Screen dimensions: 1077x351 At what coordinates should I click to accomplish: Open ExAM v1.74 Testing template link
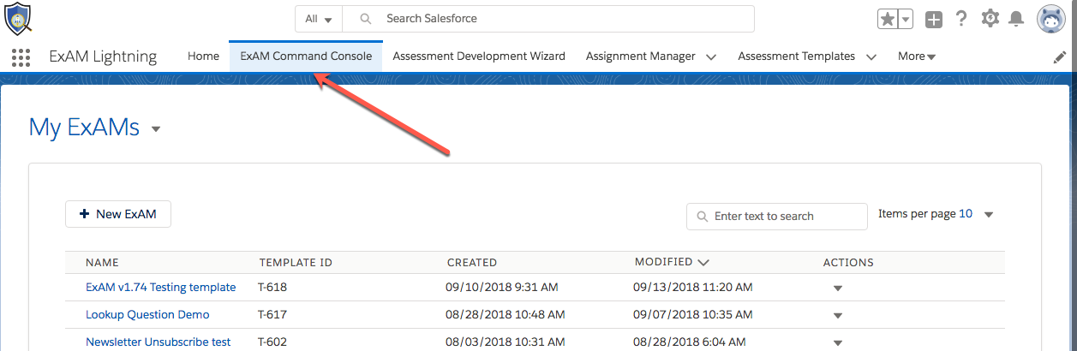161,288
